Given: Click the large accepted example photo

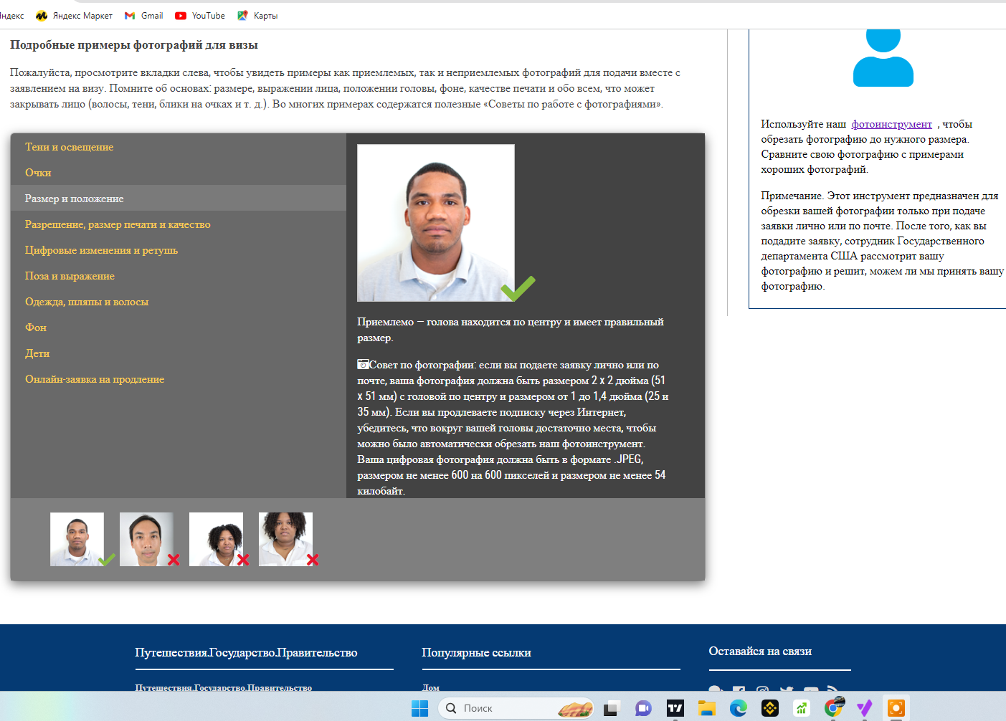Looking at the screenshot, I should (436, 223).
